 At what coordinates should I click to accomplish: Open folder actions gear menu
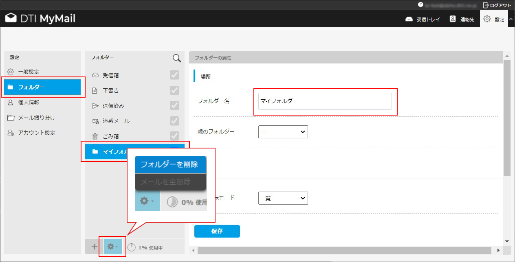(x=112, y=247)
